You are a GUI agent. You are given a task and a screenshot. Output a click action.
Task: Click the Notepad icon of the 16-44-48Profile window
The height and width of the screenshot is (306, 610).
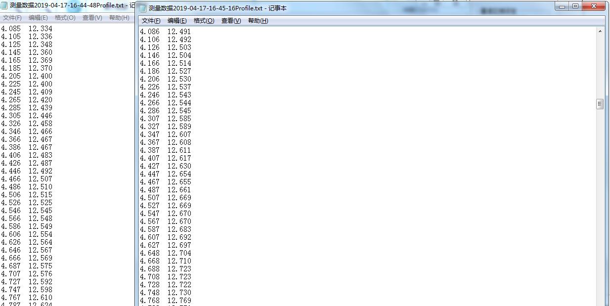[x=4, y=5]
